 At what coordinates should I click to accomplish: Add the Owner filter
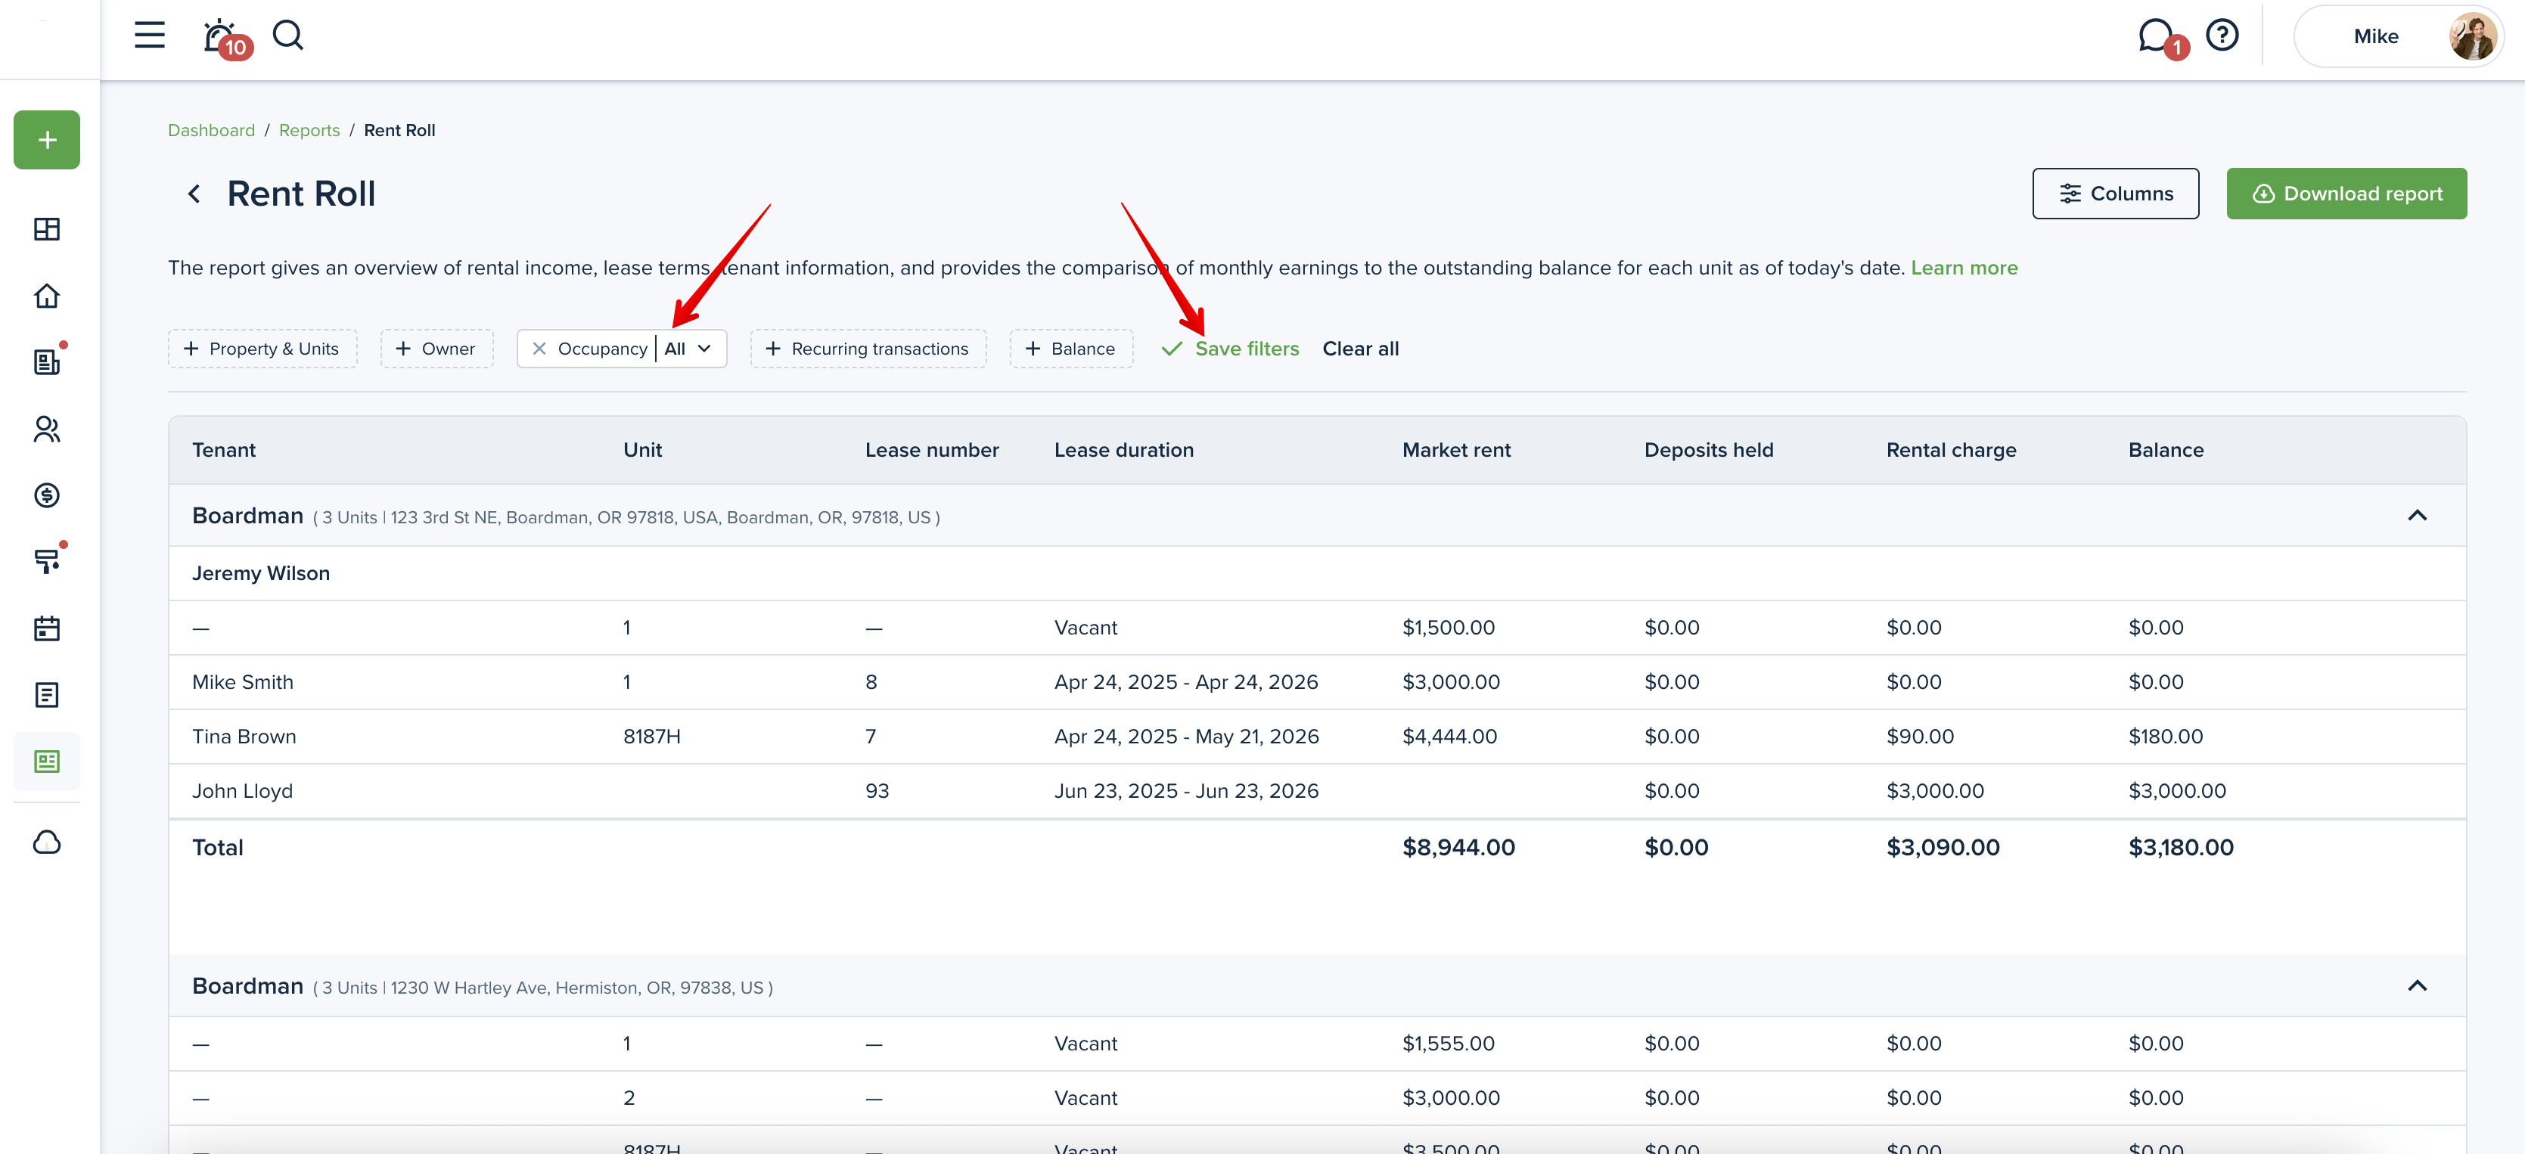[436, 349]
